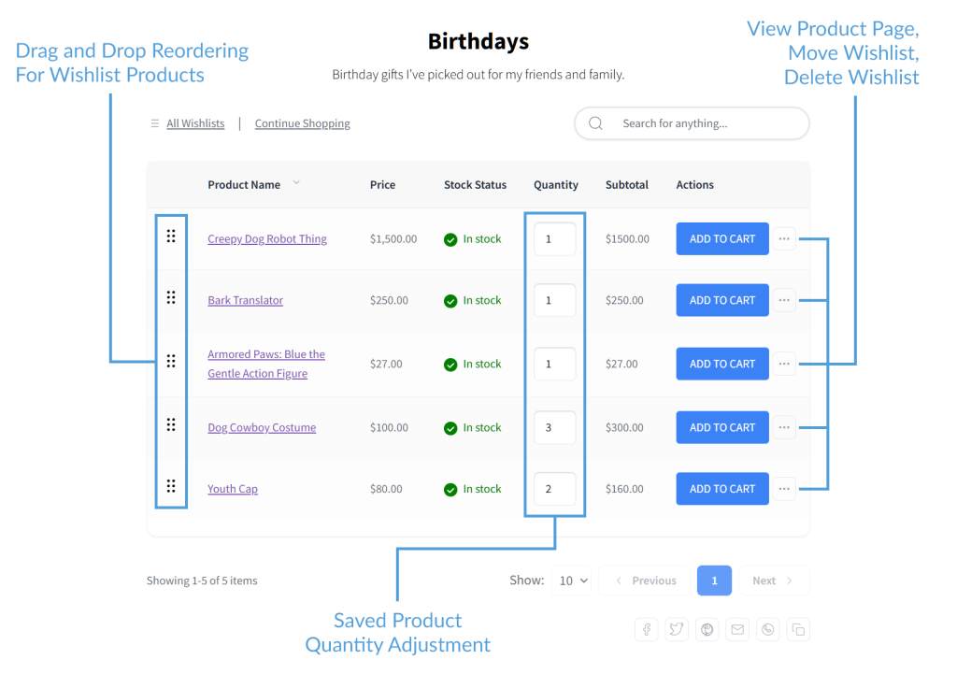Add Dog Cowboy Costume to cart
Viewport: 957px width, 674px height.
(722, 427)
